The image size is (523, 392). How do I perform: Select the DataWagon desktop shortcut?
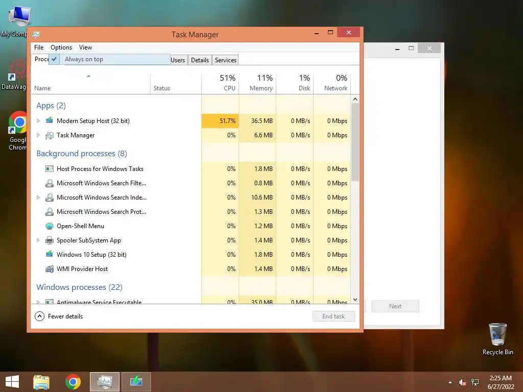tap(14, 75)
